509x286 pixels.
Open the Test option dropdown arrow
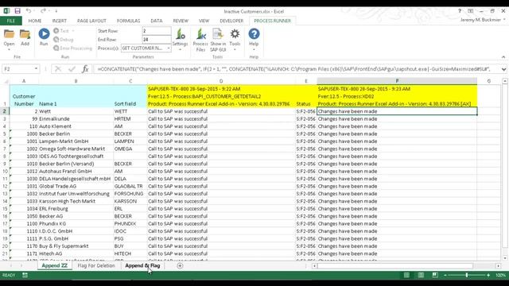pos(73,31)
